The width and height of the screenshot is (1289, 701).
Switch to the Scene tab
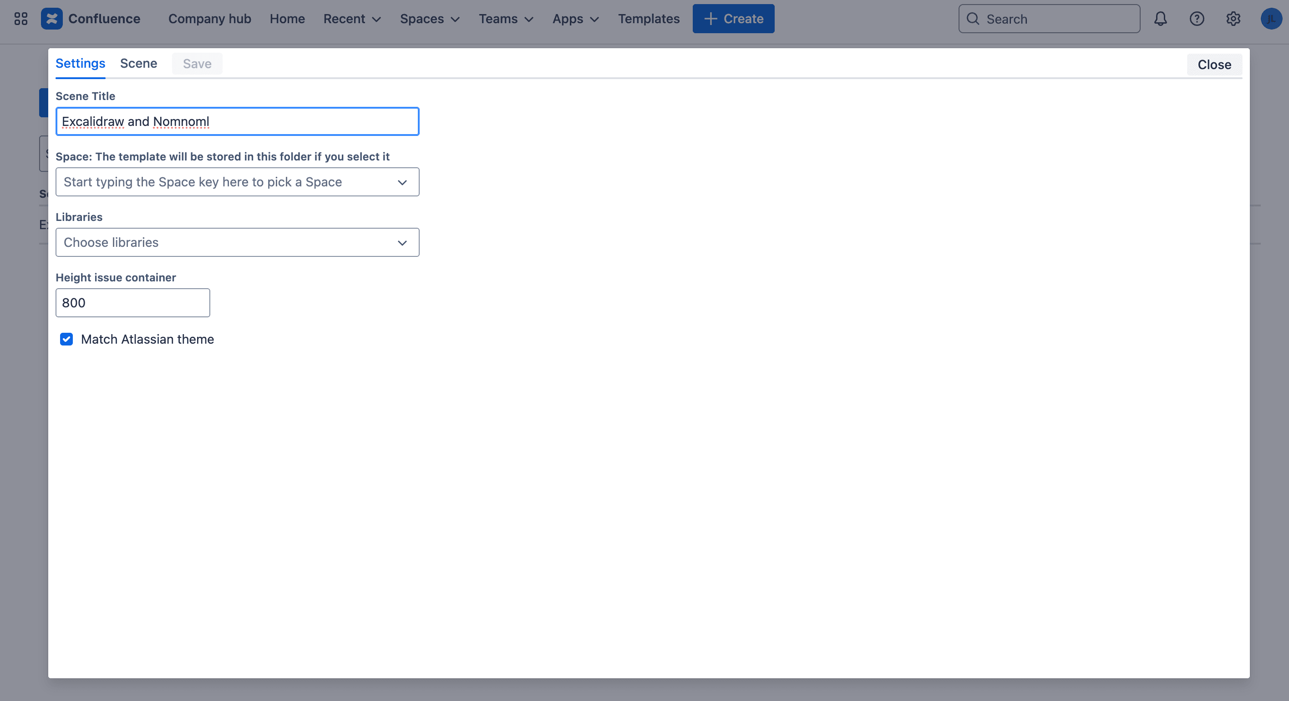(x=139, y=64)
